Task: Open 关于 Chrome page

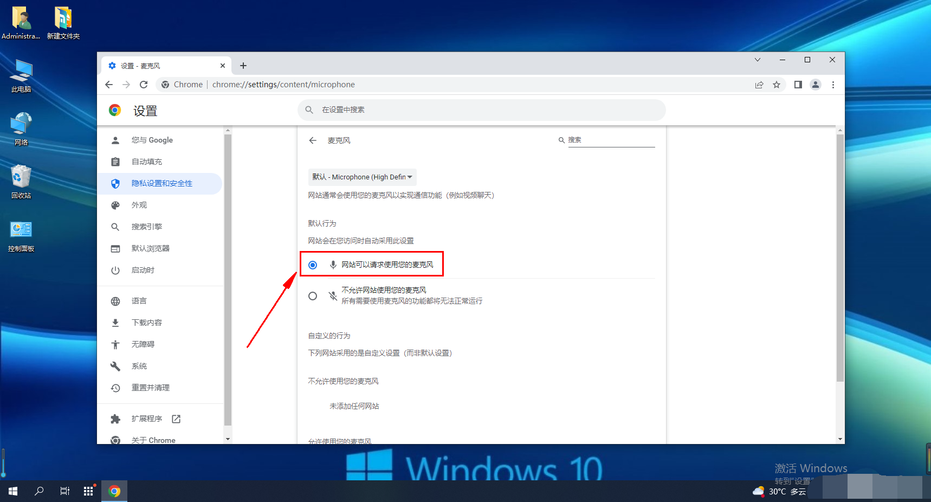Action: click(x=153, y=440)
